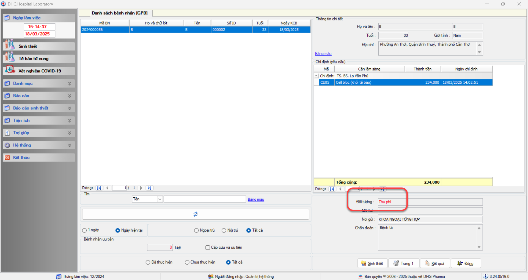Click the Kết thúc sidebar button
Viewport: 528px width, 280px height.
coord(39,158)
